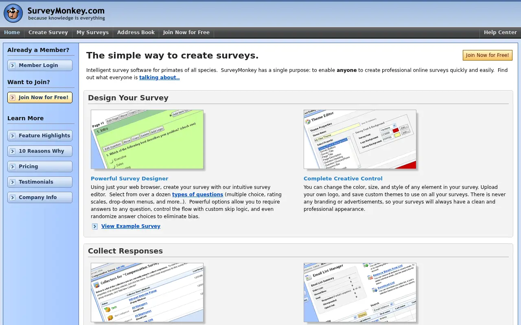Follow the "types of questions" link

[197, 195]
